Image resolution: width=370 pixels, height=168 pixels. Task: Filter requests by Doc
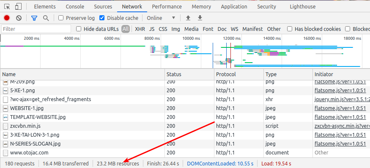point(222,29)
